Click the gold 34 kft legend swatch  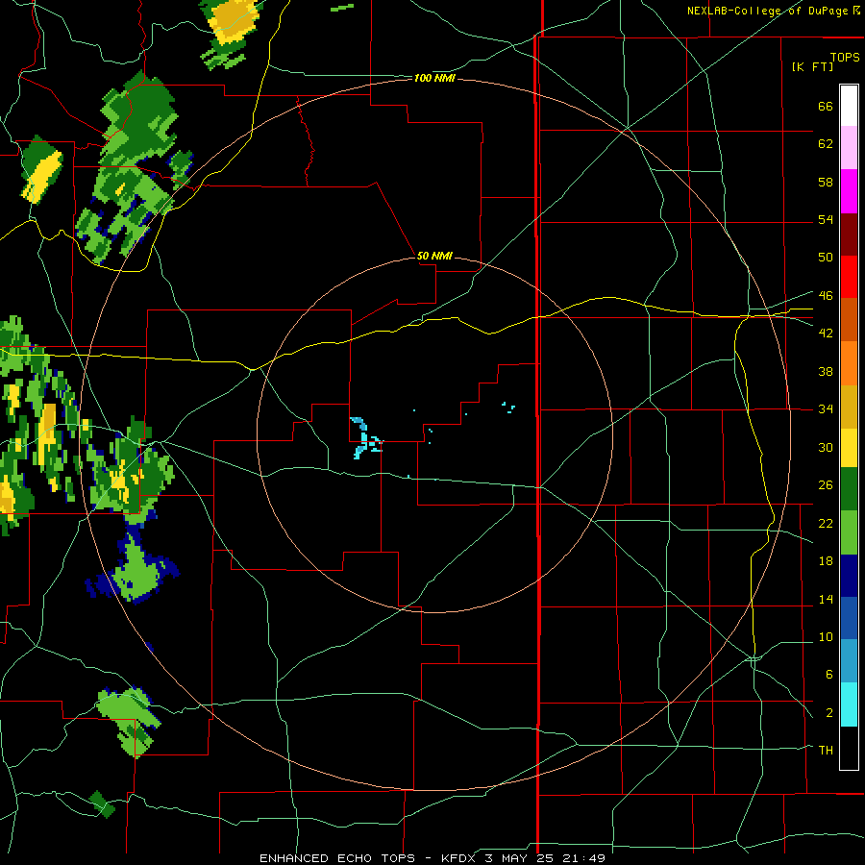[x=849, y=407]
